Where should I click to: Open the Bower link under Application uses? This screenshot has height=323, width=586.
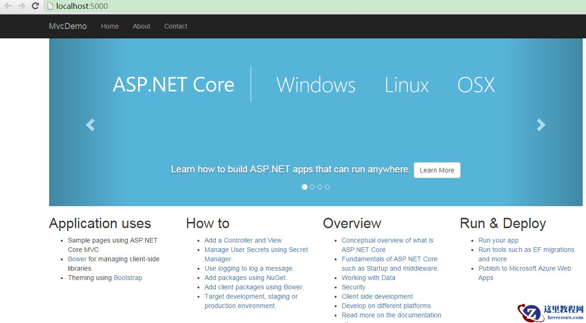pyautogui.click(x=77, y=259)
